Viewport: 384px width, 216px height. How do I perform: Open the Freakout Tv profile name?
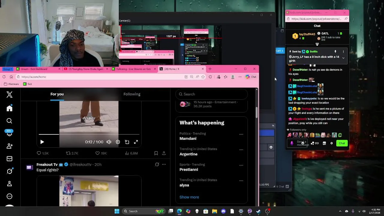point(47,164)
